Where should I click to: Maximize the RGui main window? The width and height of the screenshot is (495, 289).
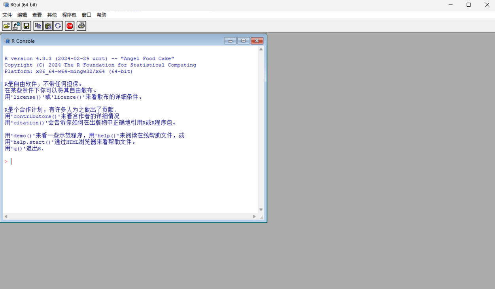coord(469,5)
